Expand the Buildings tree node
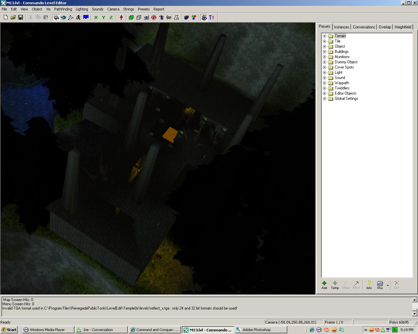418x334 pixels. pyautogui.click(x=324, y=52)
